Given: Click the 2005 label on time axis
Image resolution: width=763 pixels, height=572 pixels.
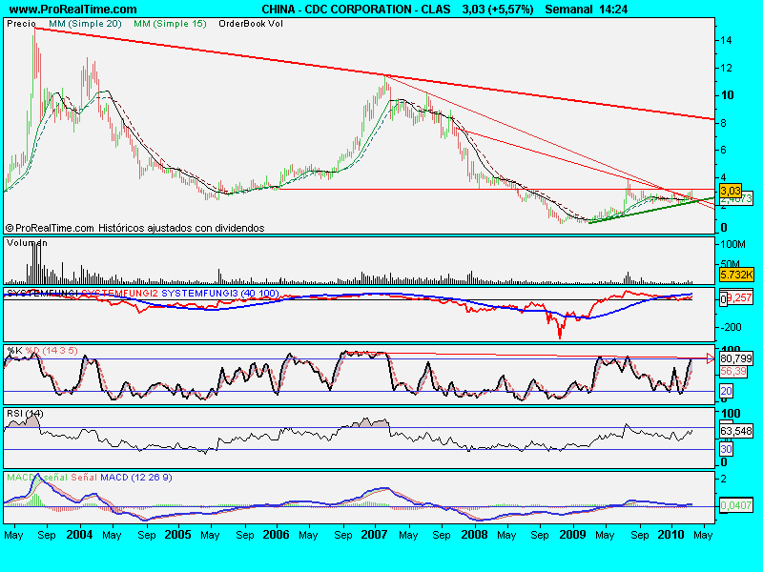Looking at the screenshot, I should pyautogui.click(x=177, y=535).
